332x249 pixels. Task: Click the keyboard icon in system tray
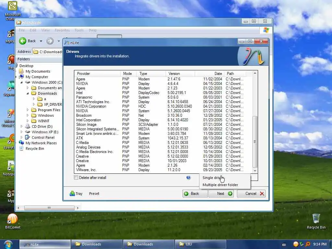coord(284,244)
